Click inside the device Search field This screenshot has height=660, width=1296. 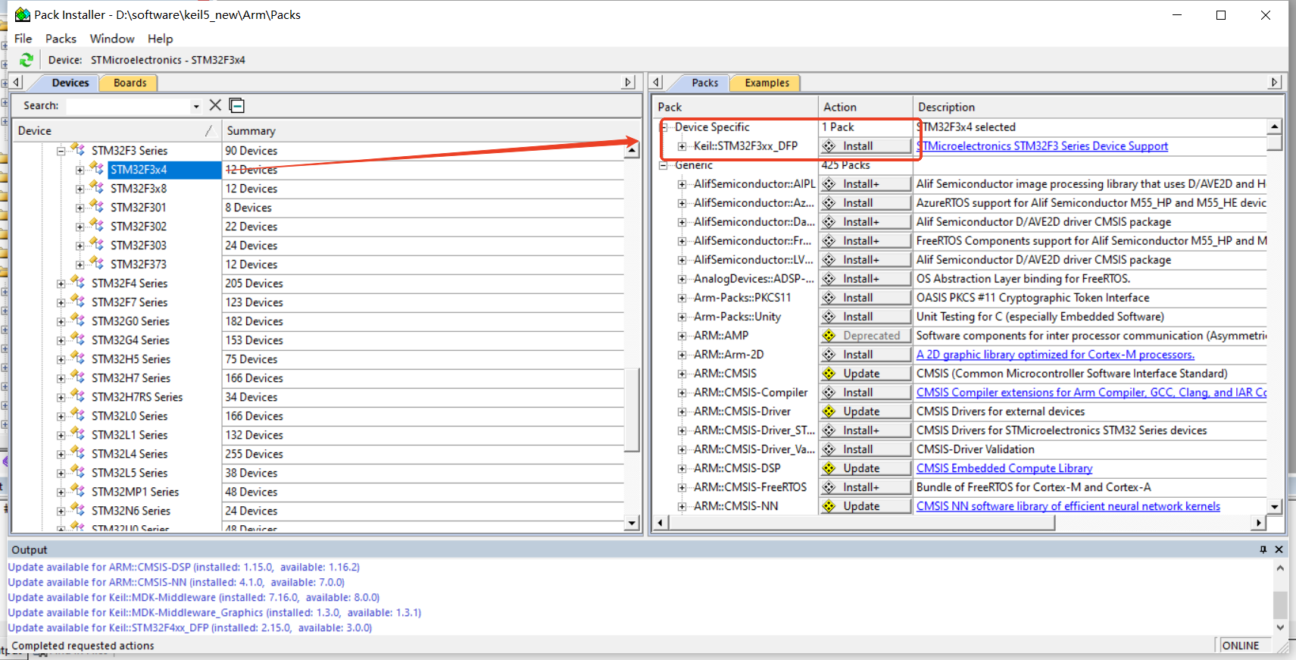128,106
